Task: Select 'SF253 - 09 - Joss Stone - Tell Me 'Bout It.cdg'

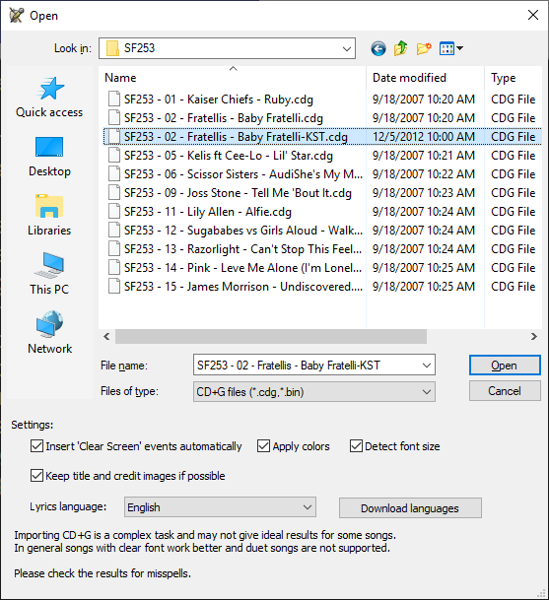Action: click(x=238, y=193)
